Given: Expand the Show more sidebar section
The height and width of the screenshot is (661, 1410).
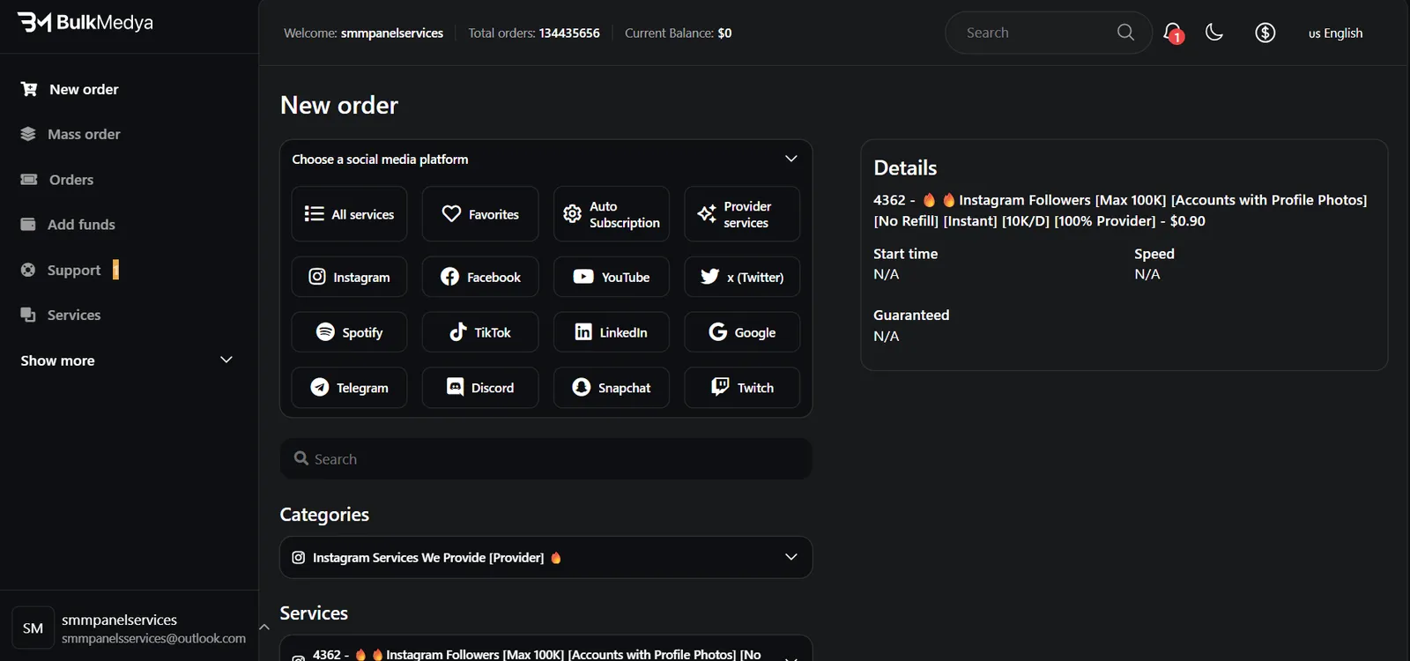Looking at the screenshot, I should pos(127,360).
